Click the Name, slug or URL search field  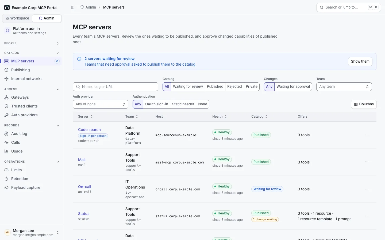[115, 87]
